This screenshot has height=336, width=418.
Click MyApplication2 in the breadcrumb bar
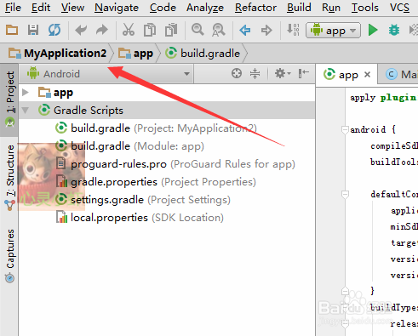[x=57, y=54]
